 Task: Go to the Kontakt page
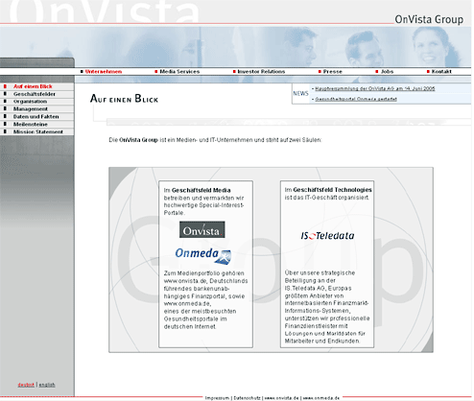(441, 72)
